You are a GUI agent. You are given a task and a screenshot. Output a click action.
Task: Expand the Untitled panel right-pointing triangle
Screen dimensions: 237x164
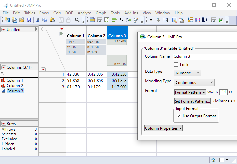[36, 29]
